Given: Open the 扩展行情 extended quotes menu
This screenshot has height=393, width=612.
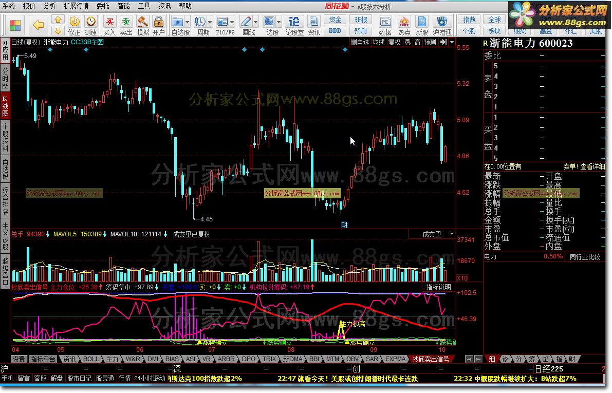Looking at the screenshot, I should [x=76, y=6].
